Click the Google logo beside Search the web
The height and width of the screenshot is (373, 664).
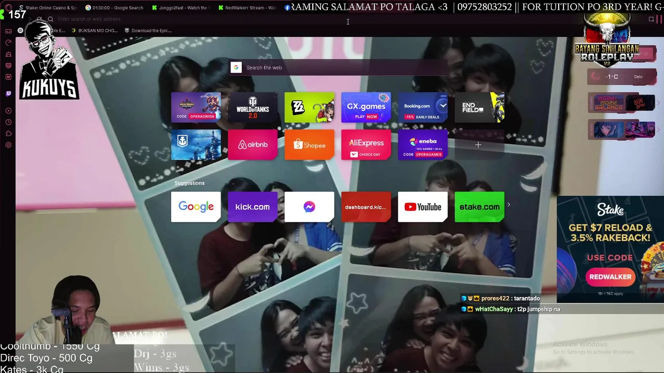pyautogui.click(x=236, y=67)
